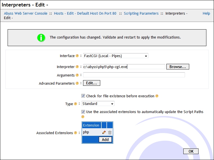Click help icon beside Advanced Parameters
Viewport: 214px width, 160px height.
pyautogui.click(x=77, y=84)
